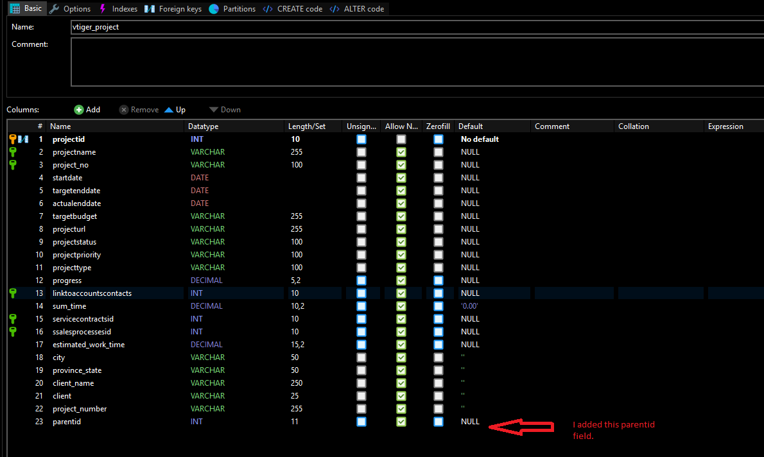This screenshot has width=764, height=457.
Task: Open 'No default' value of projectid
Action: (x=480, y=139)
